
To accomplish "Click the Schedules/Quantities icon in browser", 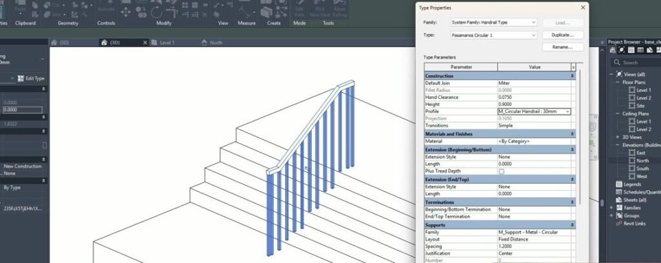I will point(619,192).
